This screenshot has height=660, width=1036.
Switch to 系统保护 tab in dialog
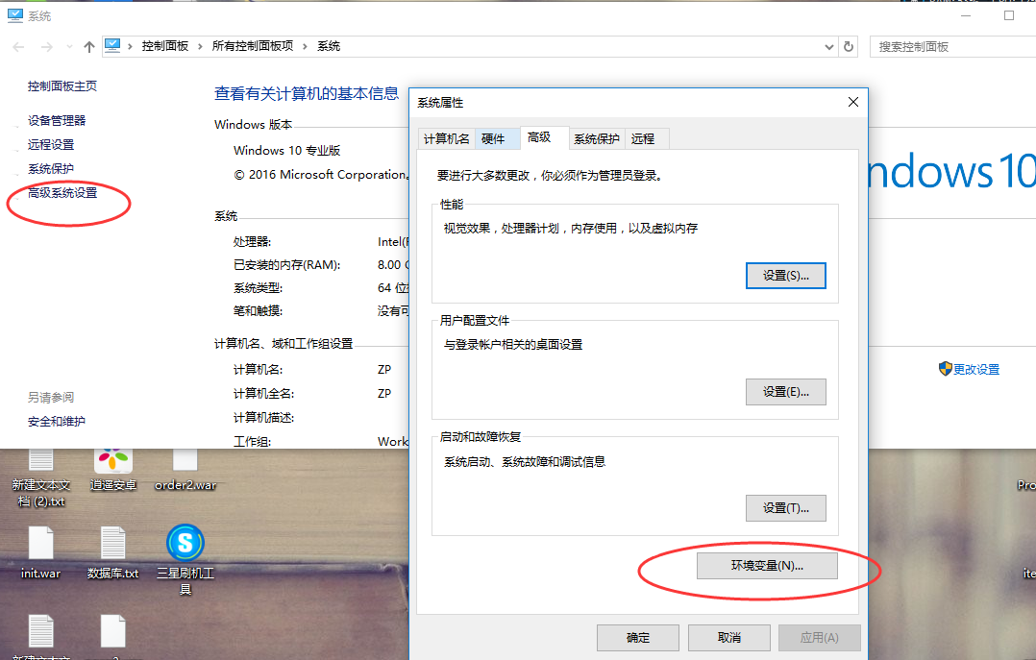tap(597, 138)
